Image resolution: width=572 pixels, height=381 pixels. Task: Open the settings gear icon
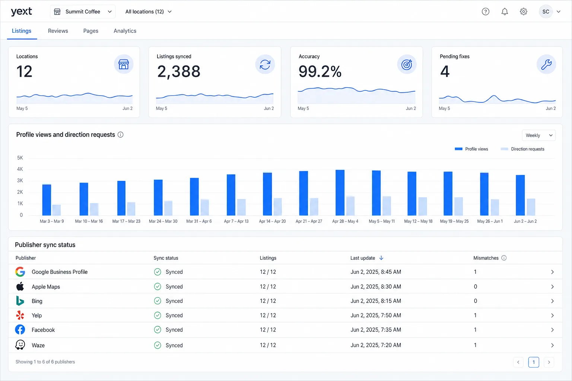click(x=524, y=12)
